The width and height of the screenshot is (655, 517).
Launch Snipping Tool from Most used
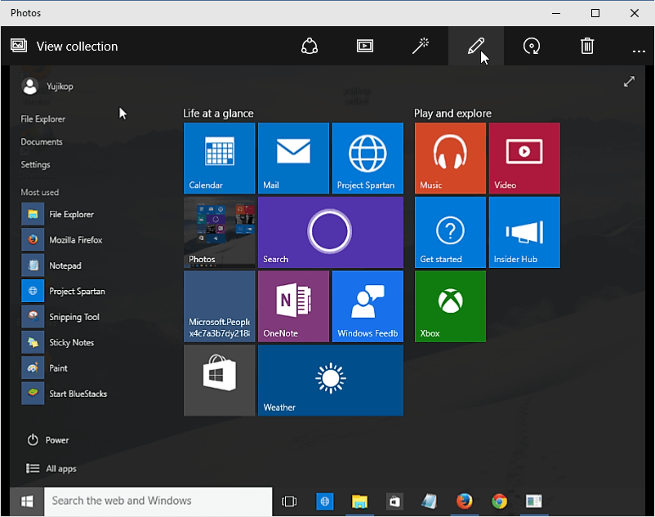point(60,317)
